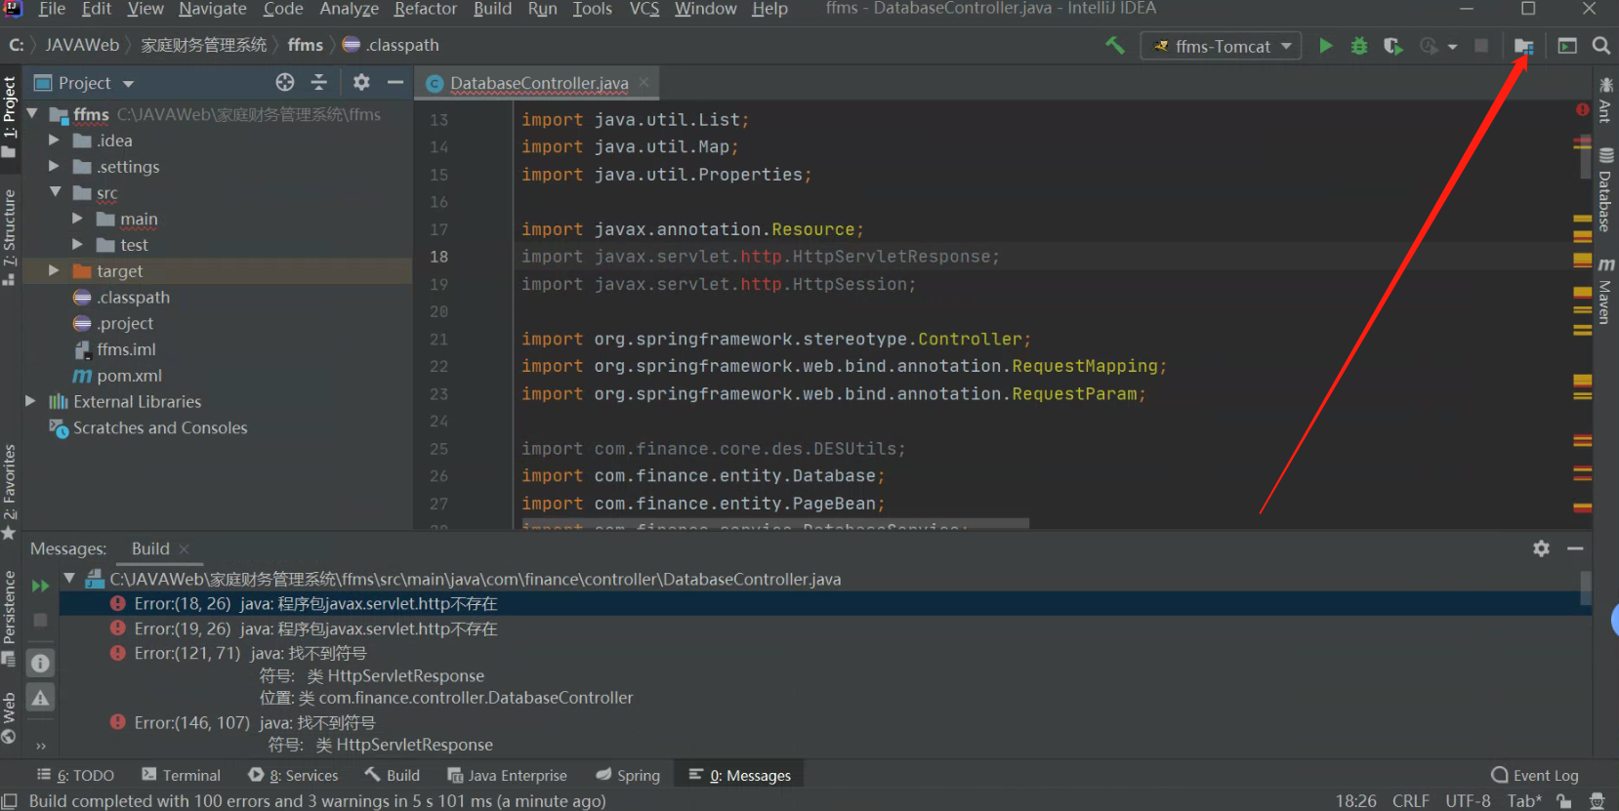
Task: Click the ffms breadcrumb in navigation bar
Action: tap(305, 45)
